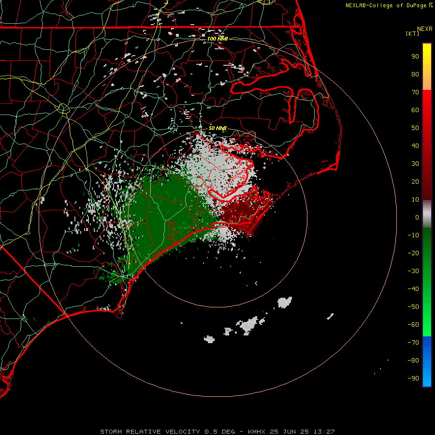This screenshot has height=435, width=435.
Task: Select the positive 40 value on velocity scale
Action: [415, 146]
